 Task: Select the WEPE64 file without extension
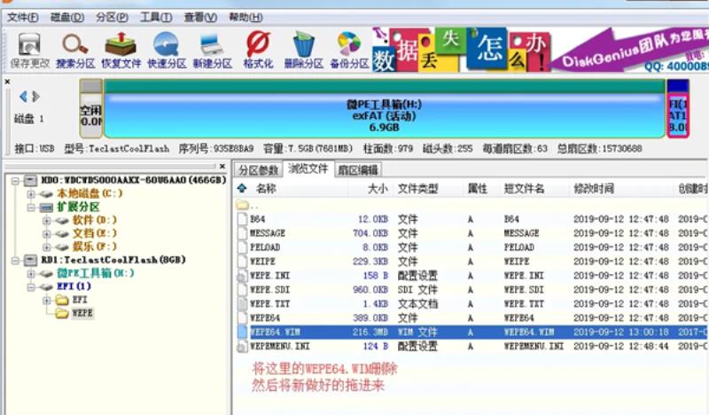coord(265,317)
